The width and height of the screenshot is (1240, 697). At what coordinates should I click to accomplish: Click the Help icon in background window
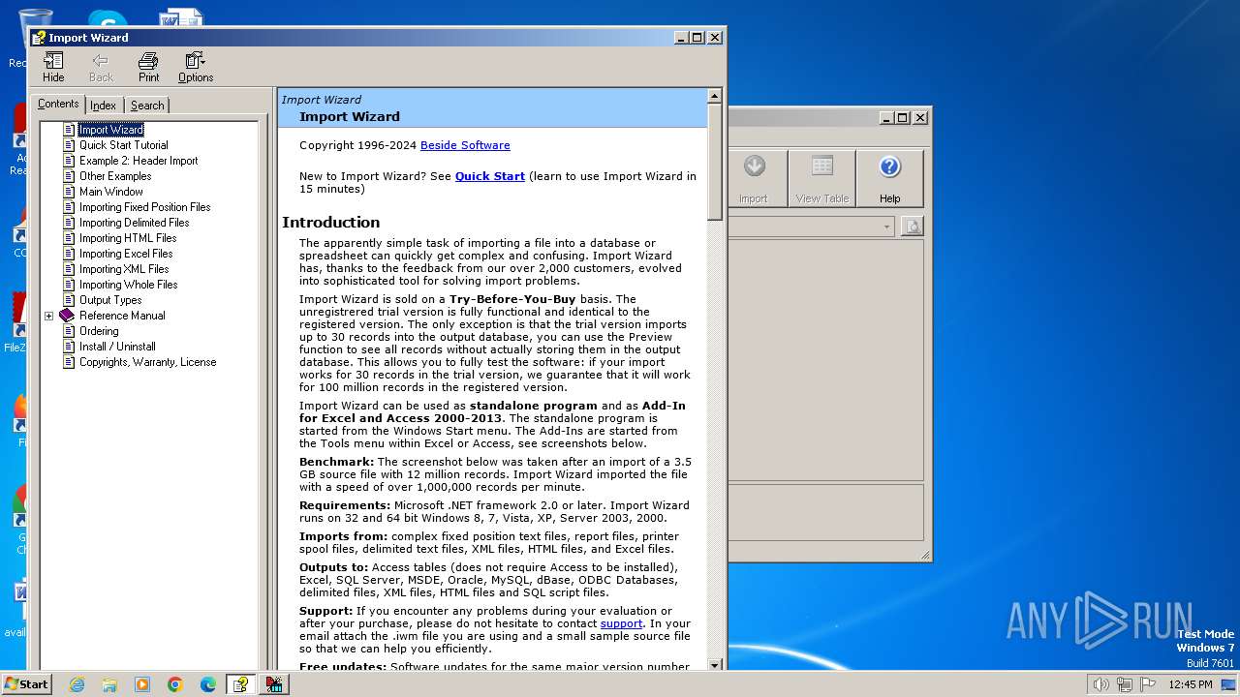pyautogui.click(x=889, y=178)
